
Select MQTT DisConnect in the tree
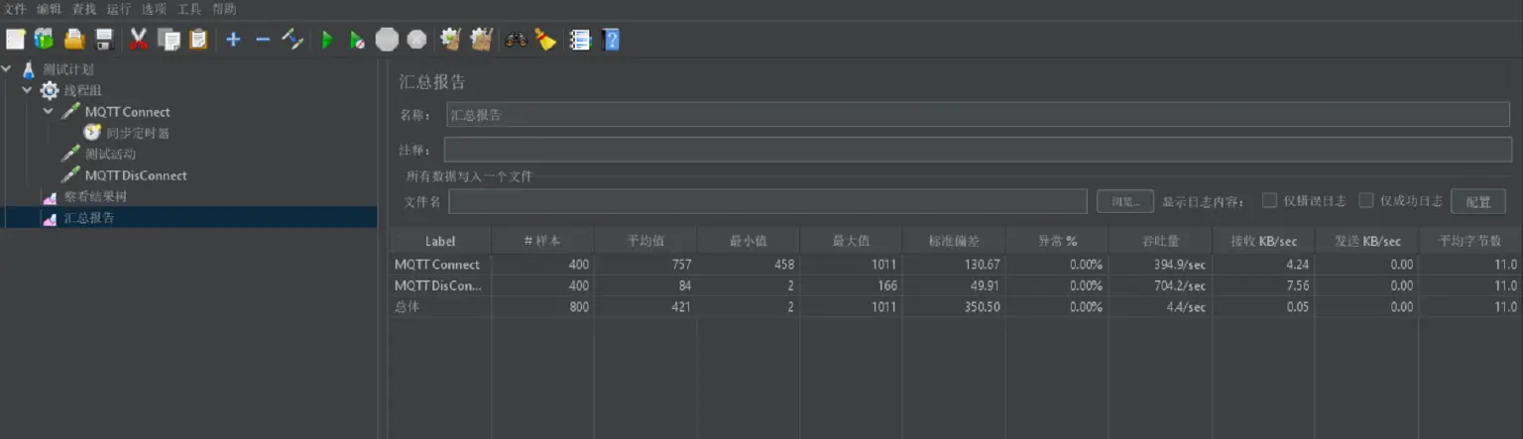(136, 175)
